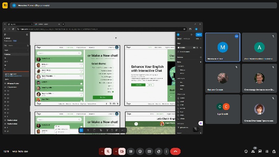The image size is (279, 157).
Task: Show the people panel
Action: tap(253, 151)
